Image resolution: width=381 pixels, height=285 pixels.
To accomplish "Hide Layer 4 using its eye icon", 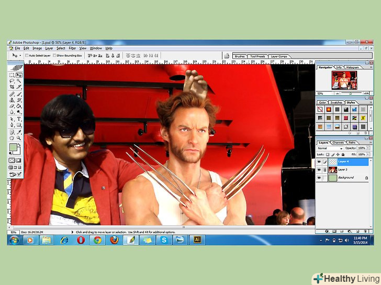I will tap(319, 162).
